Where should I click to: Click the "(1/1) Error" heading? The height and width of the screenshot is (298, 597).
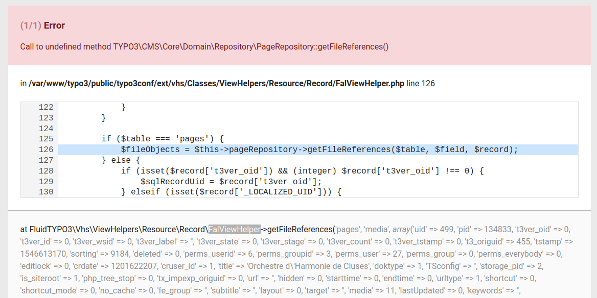coord(42,26)
